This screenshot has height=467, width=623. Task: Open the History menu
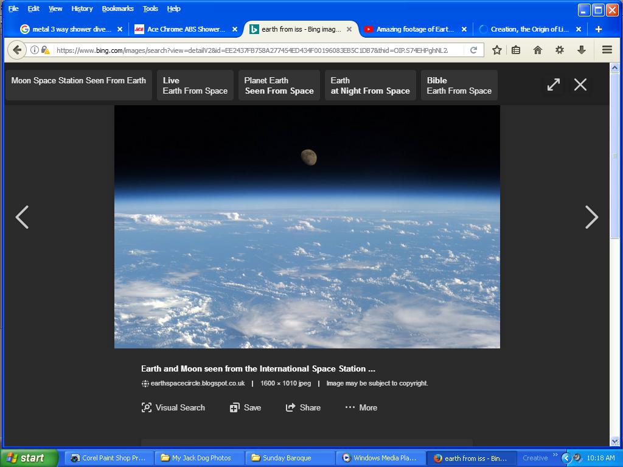pyautogui.click(x=82, y=9)
